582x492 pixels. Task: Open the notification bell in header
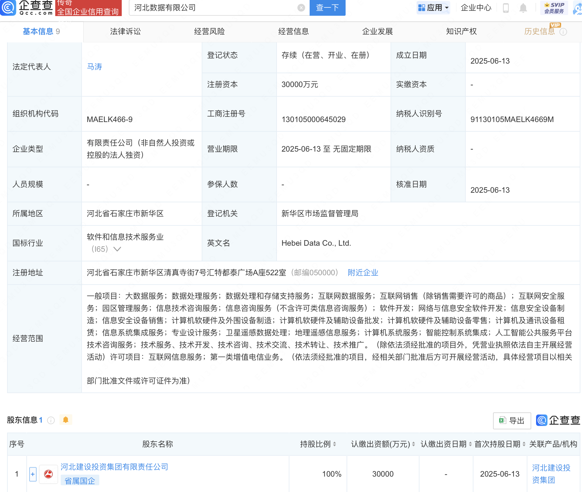(523, 8)
